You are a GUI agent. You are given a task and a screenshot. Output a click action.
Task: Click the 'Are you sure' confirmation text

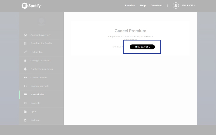pos(130,38)
